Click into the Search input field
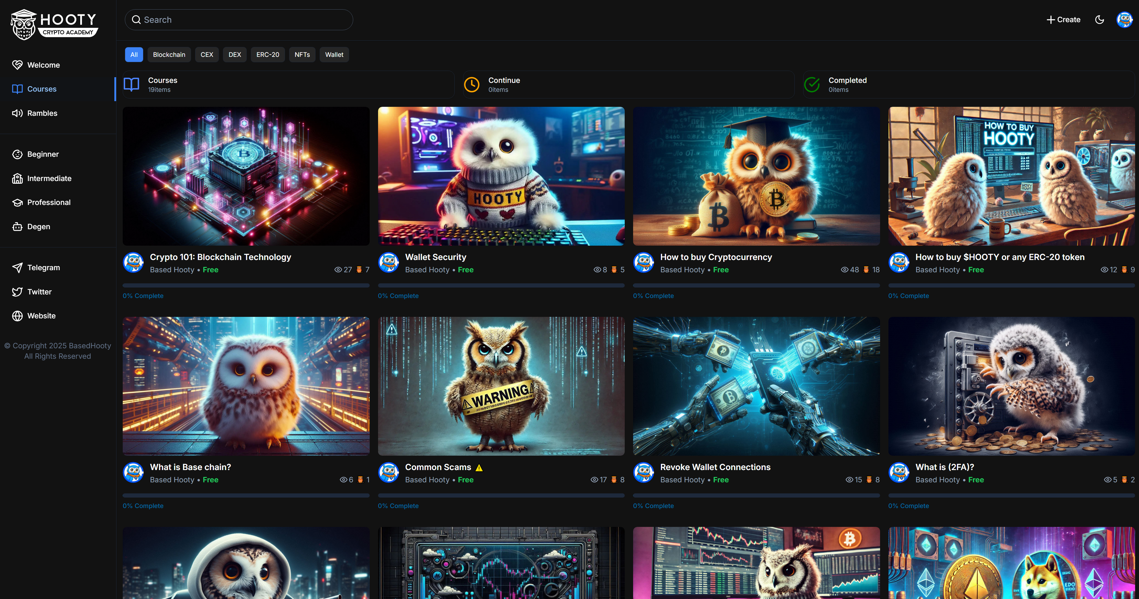The height and width of the screenshot is (599, 1139). click(x=239, y=20)
